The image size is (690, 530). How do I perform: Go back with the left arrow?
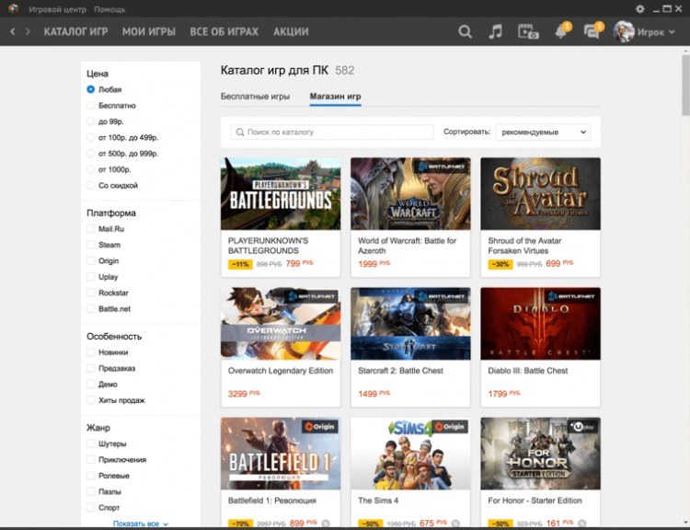coord(13,31)
